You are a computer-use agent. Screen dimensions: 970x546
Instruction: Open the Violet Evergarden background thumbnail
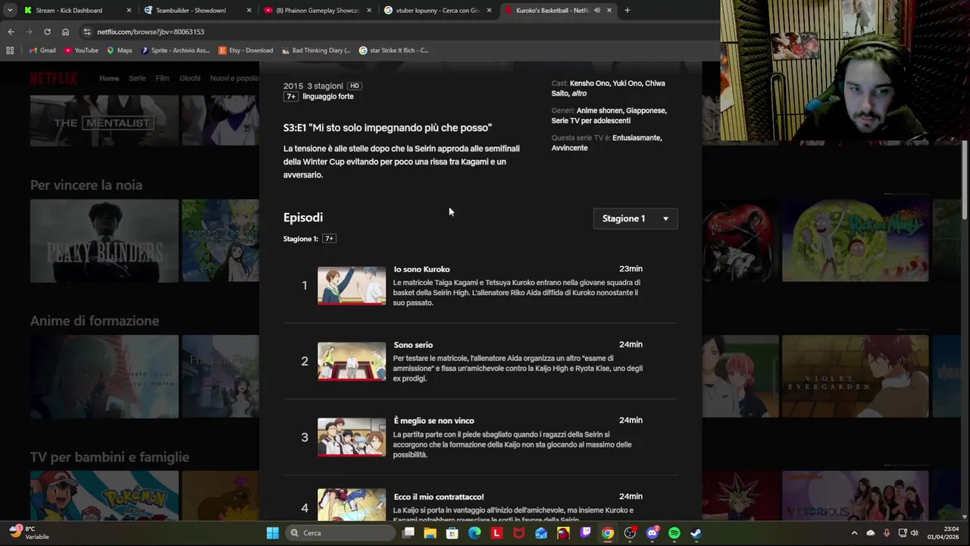pos(855,376)
